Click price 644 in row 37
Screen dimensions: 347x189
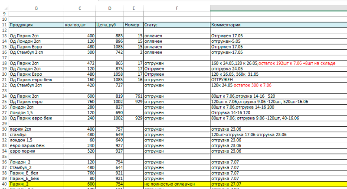point(110,168)
